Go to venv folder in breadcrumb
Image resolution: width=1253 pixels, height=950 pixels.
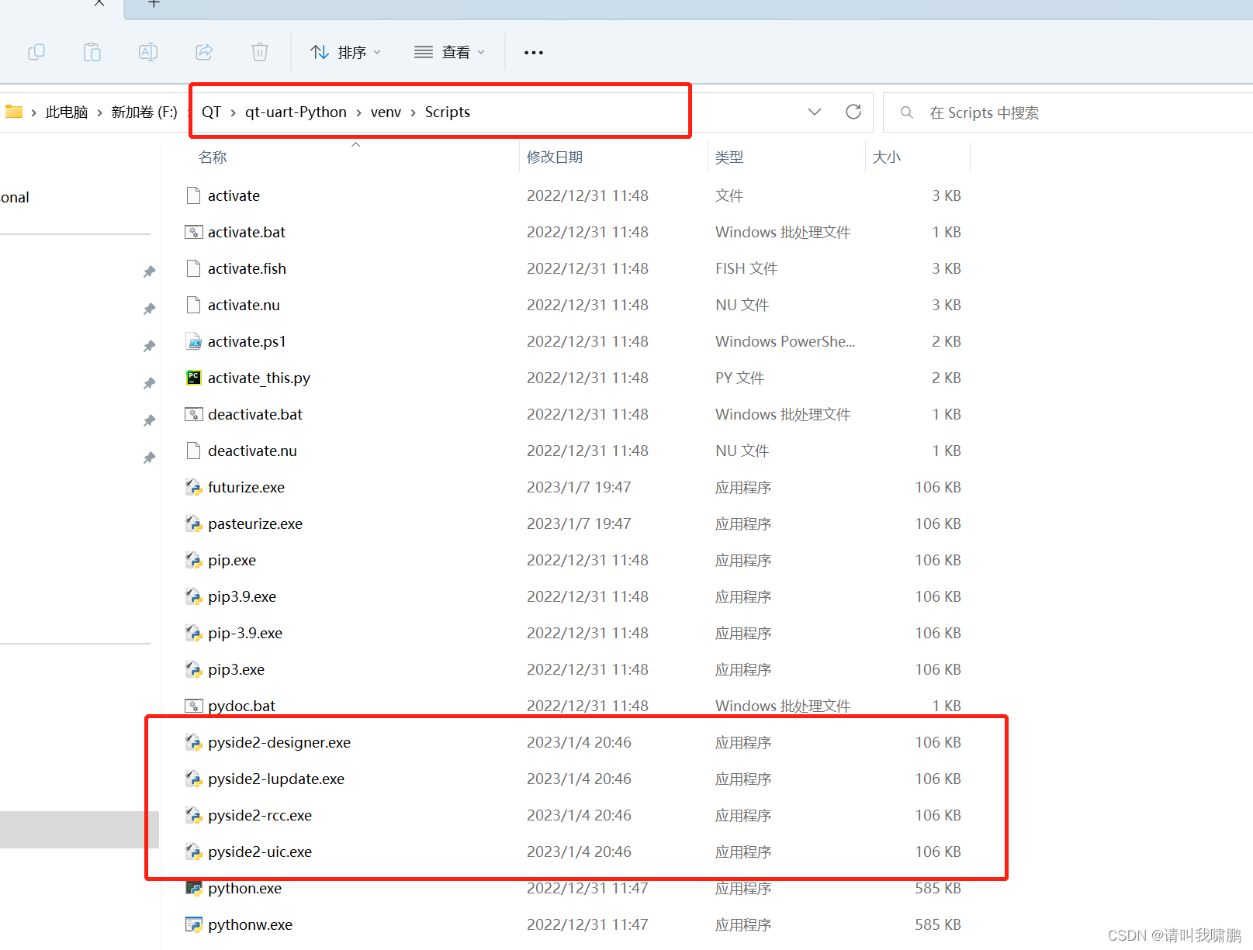(386, 112)
